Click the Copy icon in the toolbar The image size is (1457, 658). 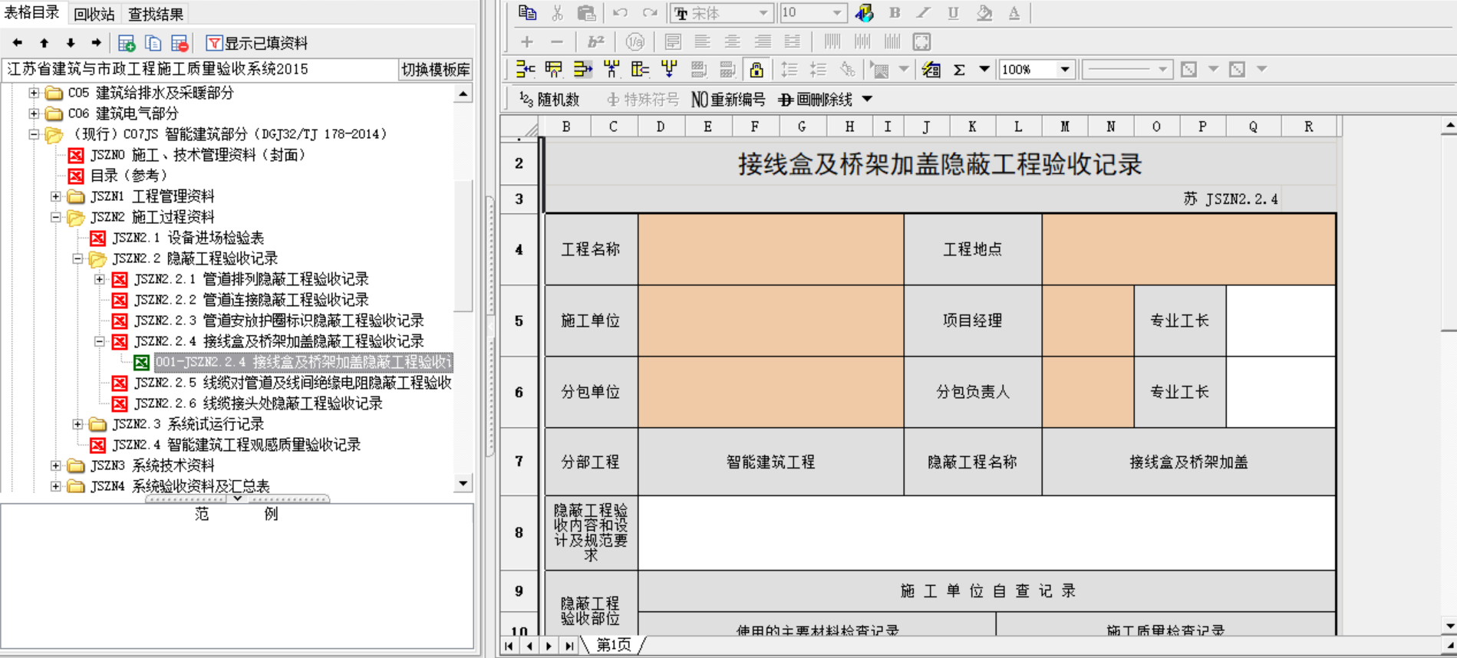pyautogui.click(x=527, y=13)
